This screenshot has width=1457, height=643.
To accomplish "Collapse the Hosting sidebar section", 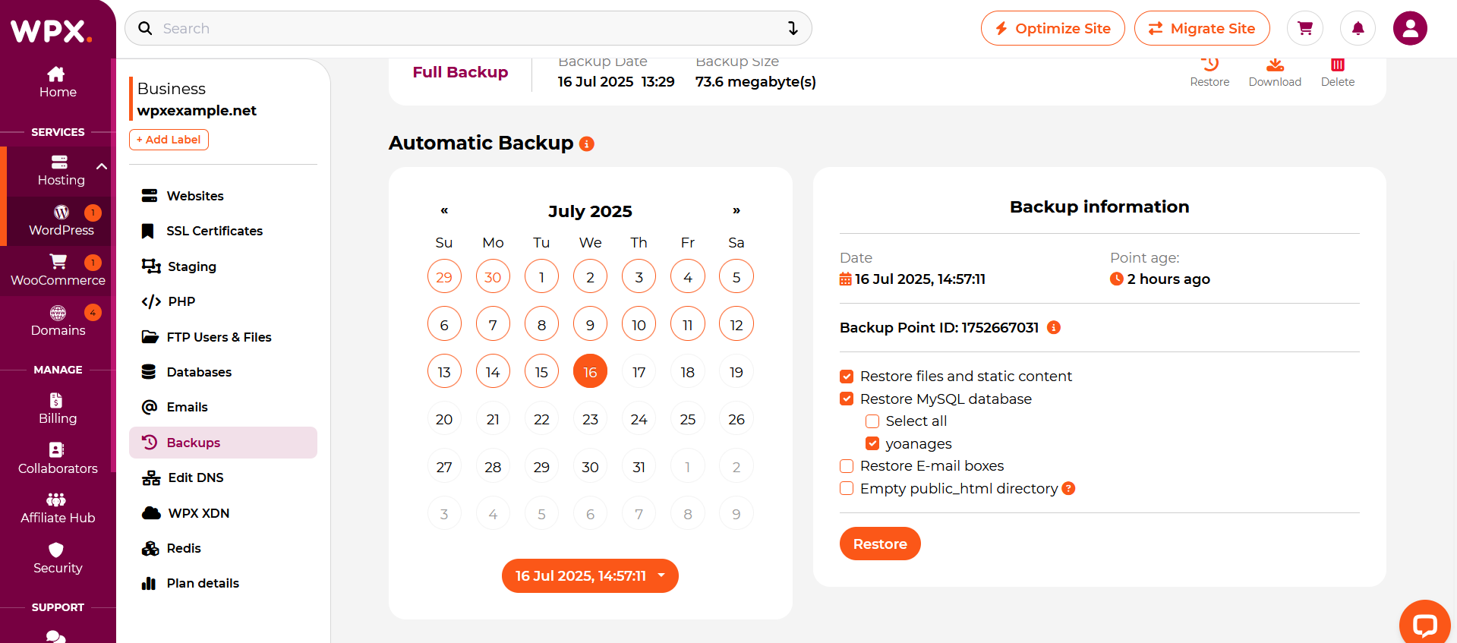I will click(101, 166).
